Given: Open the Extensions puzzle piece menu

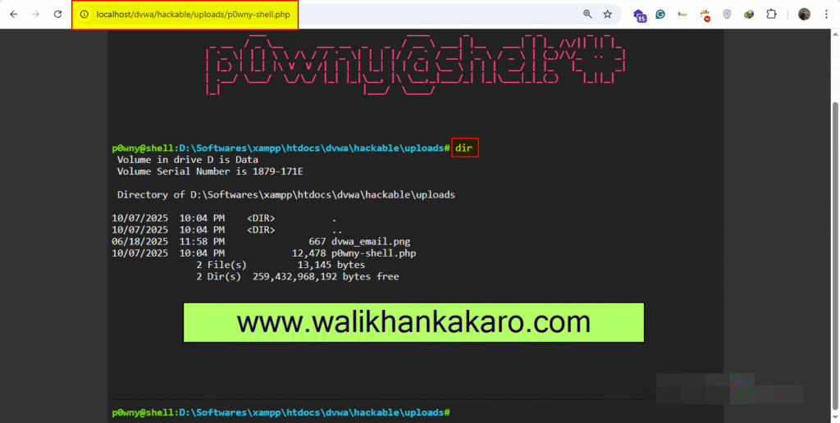Looking at the screenshot, I should 771,14.
